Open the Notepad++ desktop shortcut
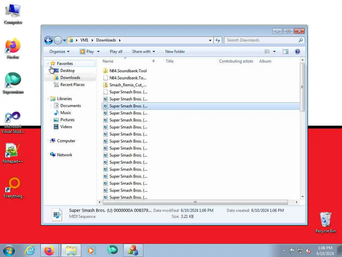342x257 pixels. [x=13, y=153]
